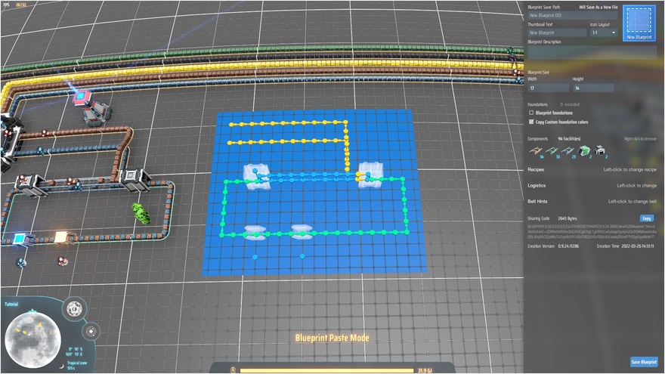Select the first conveyor belt component (34)
The width and height of the screenshot is (665, 374).
point(535,150)
